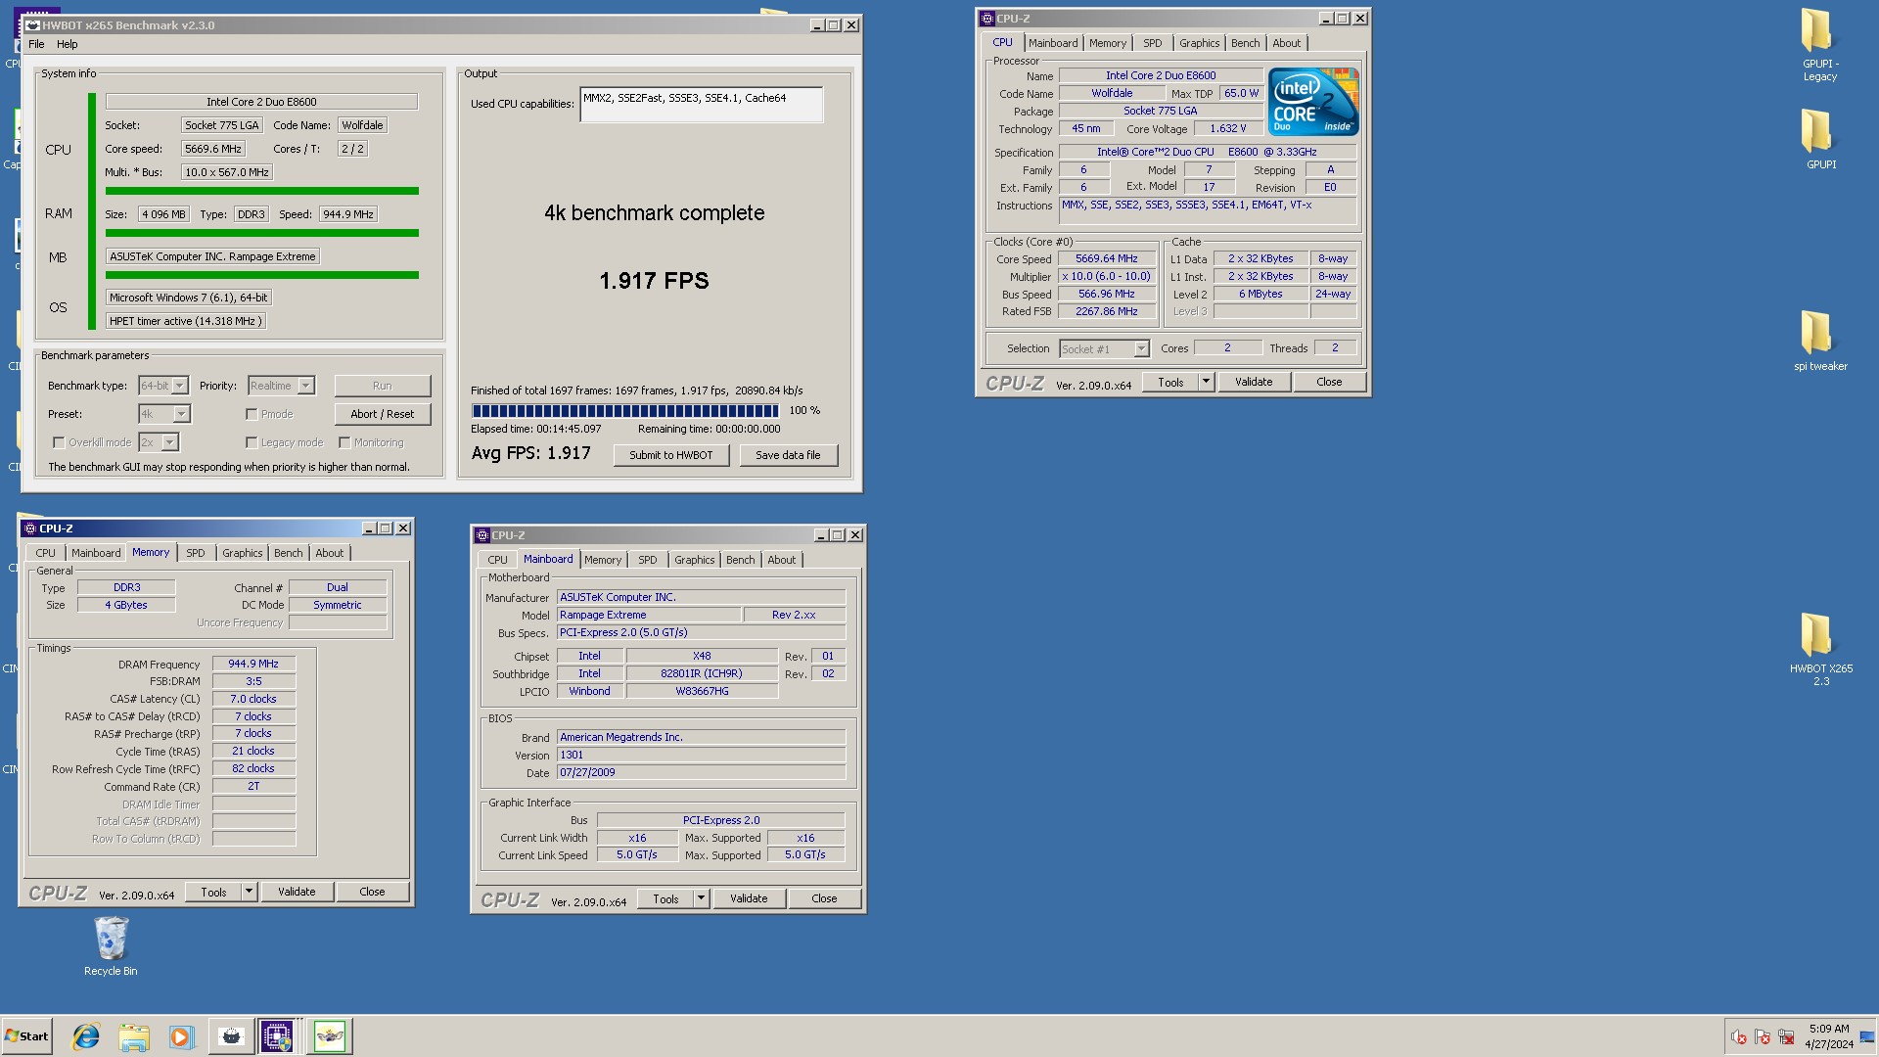Click the HPET timer active field
1879x1057 pixels.
point(186,322)
